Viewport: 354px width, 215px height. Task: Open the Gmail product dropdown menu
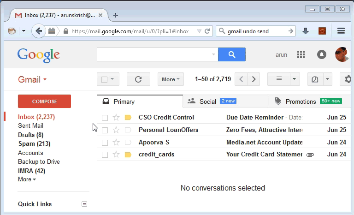click(x=32, y=79)
